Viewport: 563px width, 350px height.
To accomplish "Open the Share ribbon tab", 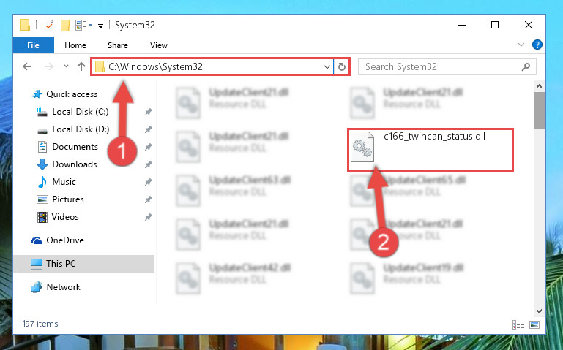I will tap(118, 45).
